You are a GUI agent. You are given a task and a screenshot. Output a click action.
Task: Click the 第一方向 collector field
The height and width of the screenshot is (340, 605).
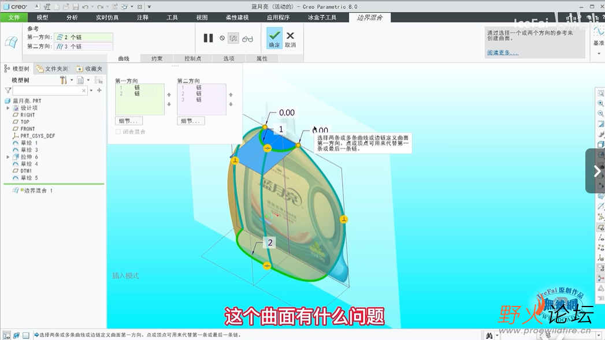point(83,37)
